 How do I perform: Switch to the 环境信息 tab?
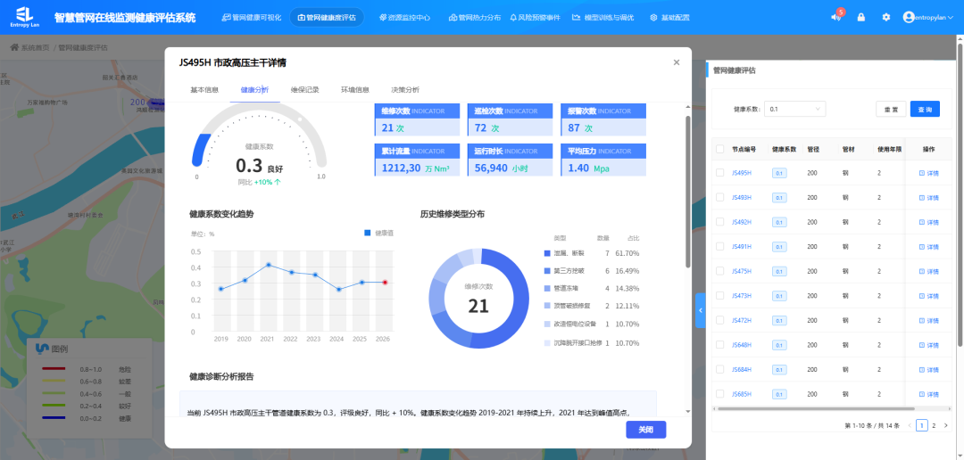click(354, 90)
